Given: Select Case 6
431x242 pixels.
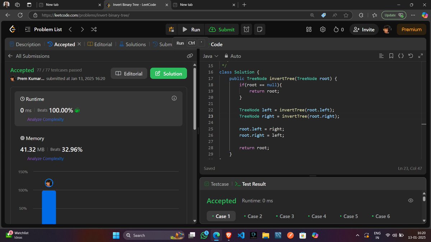Looking at the screenshot, I should pos(381,216).
